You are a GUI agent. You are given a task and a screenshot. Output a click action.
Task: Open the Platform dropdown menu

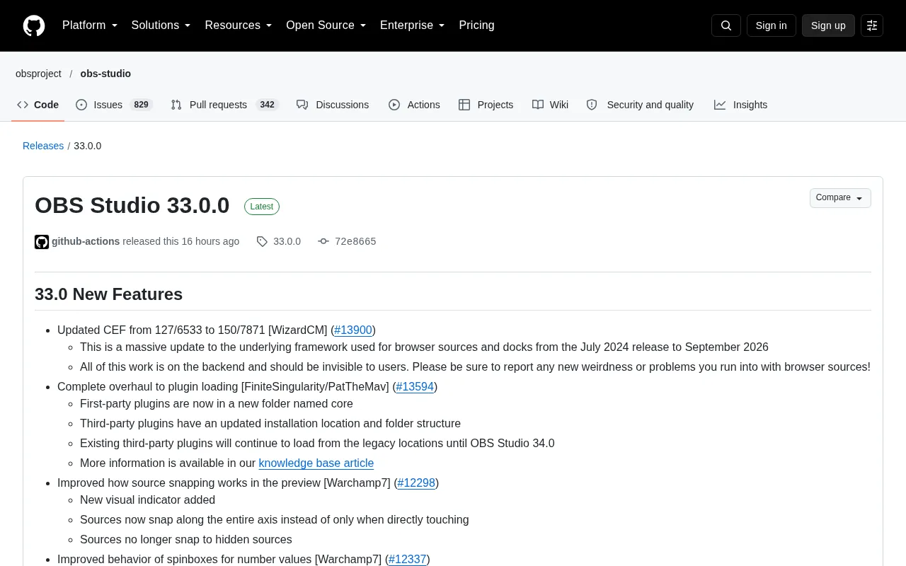90,25
